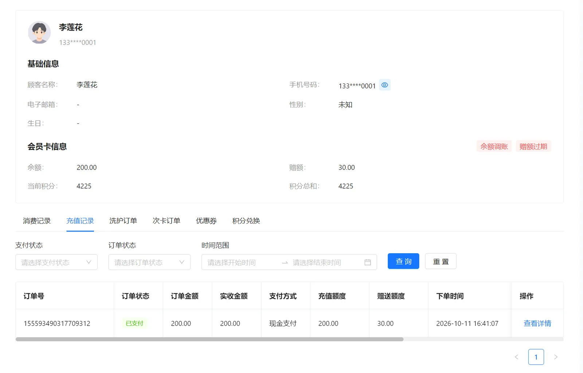Image resolution: width=583 pixels, height=373 pixels.
Task: Click order time 2026-10-11 16:41:07
Action: (x=467, y=324)
